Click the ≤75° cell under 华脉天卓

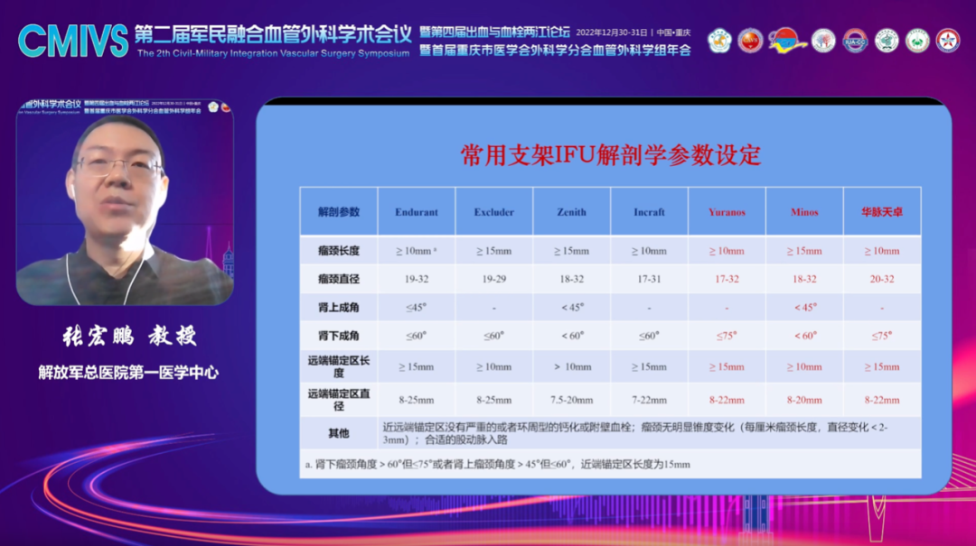[882, 335]
